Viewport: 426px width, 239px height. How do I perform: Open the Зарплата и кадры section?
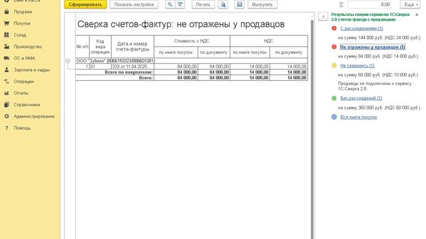click(x=31, y=70)
